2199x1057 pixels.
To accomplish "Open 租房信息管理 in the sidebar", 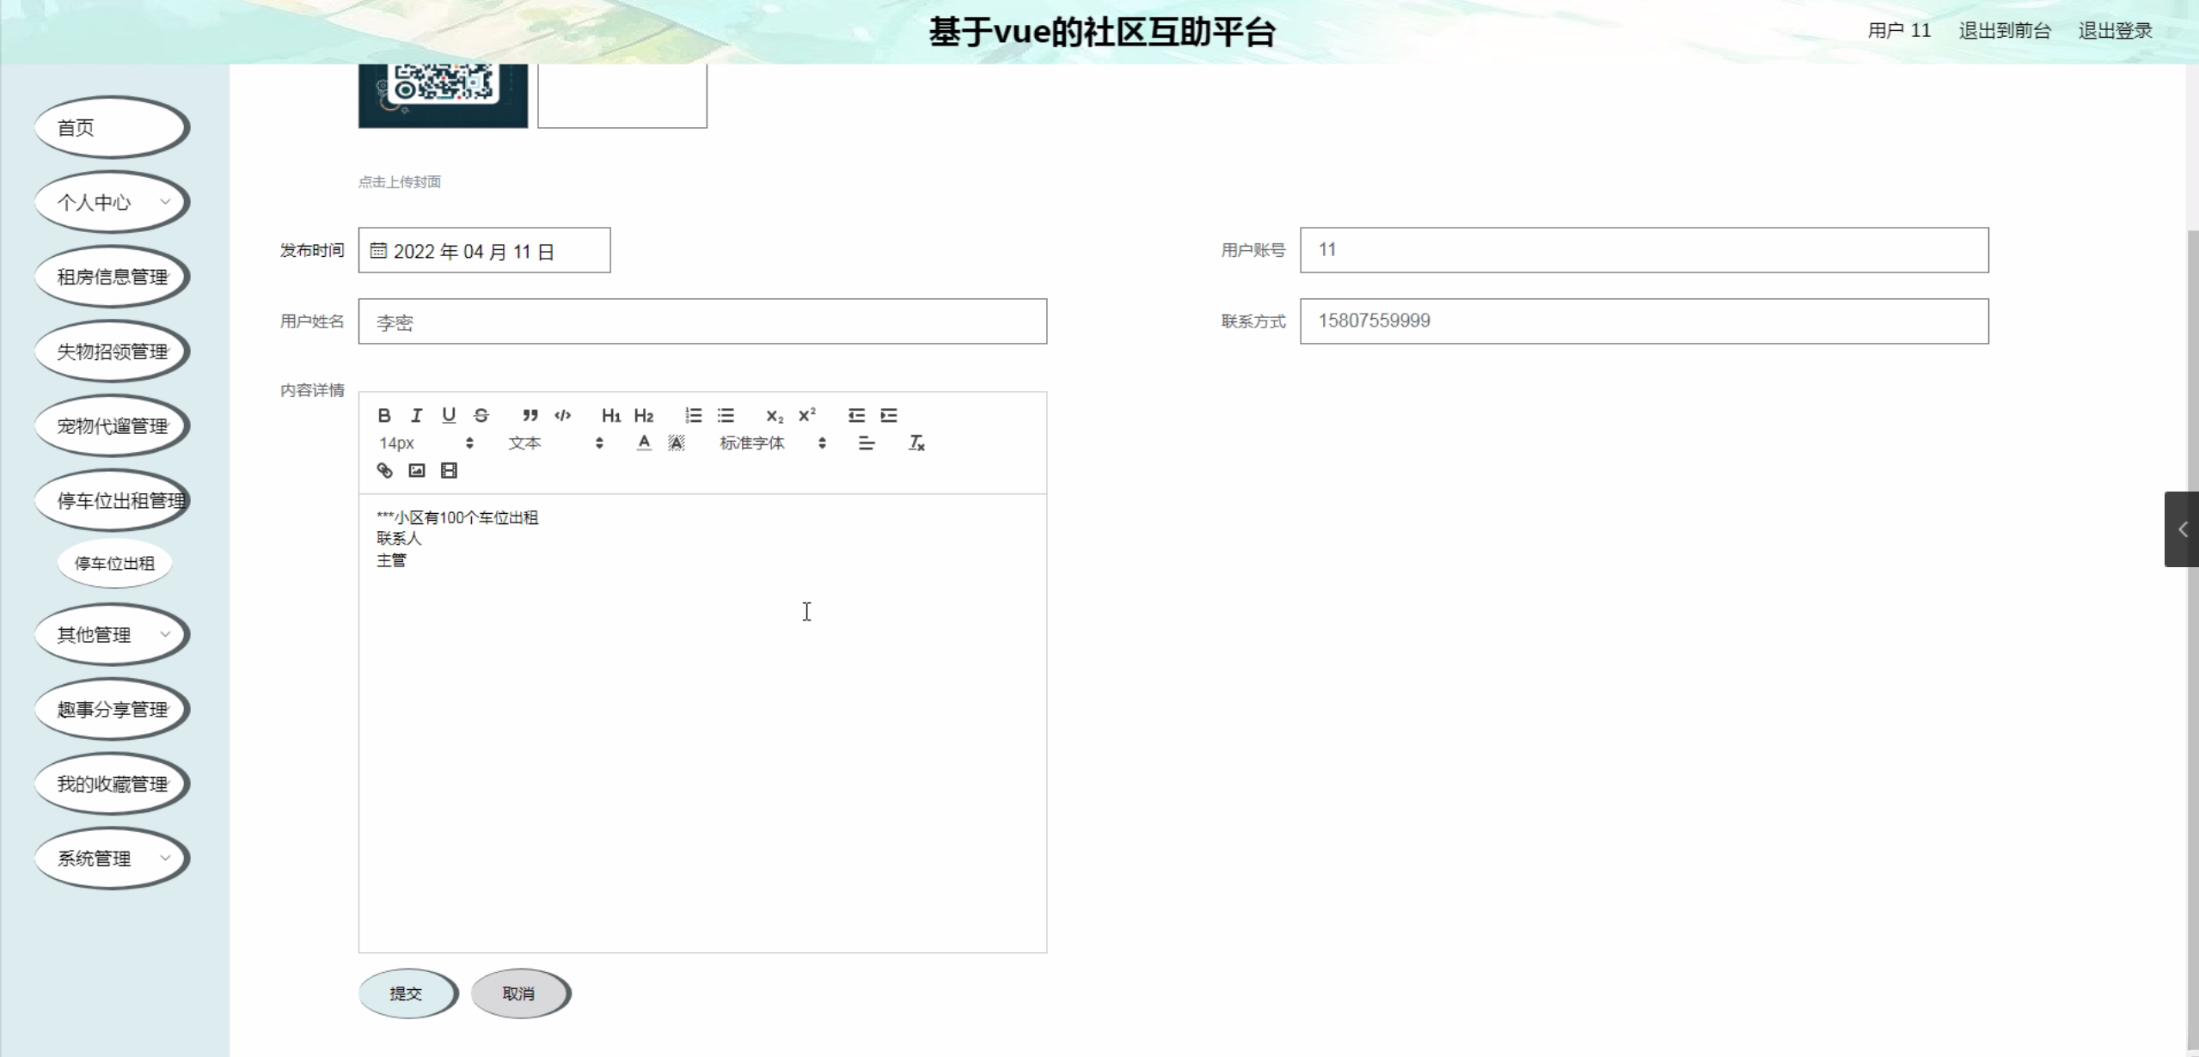I will click(x=112, y=277).
